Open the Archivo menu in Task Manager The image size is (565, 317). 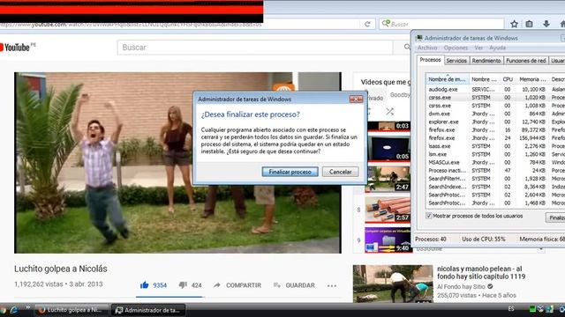(427, 48)
